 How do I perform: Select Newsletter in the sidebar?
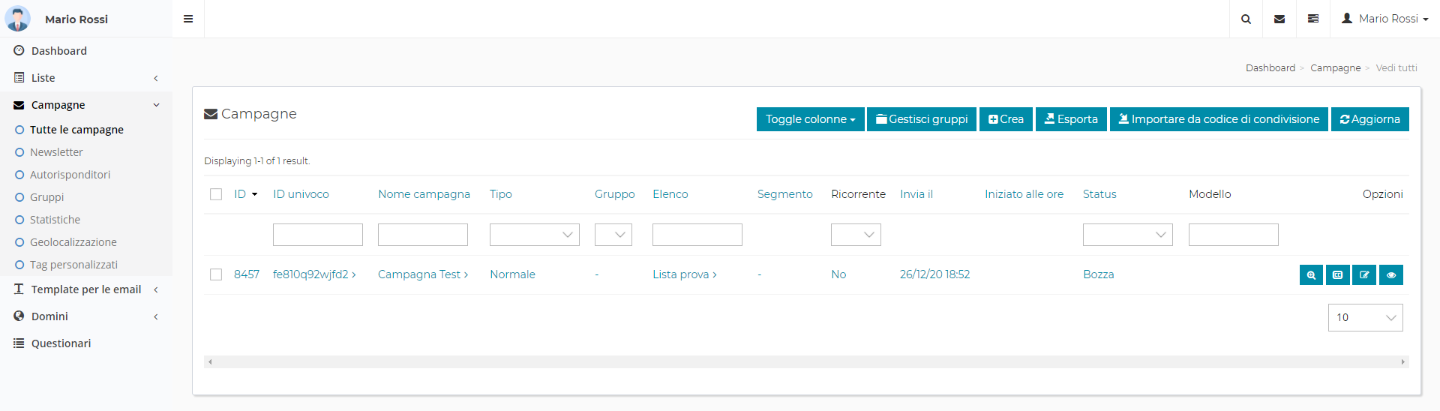pyautogui.click(x=56, y=152)
